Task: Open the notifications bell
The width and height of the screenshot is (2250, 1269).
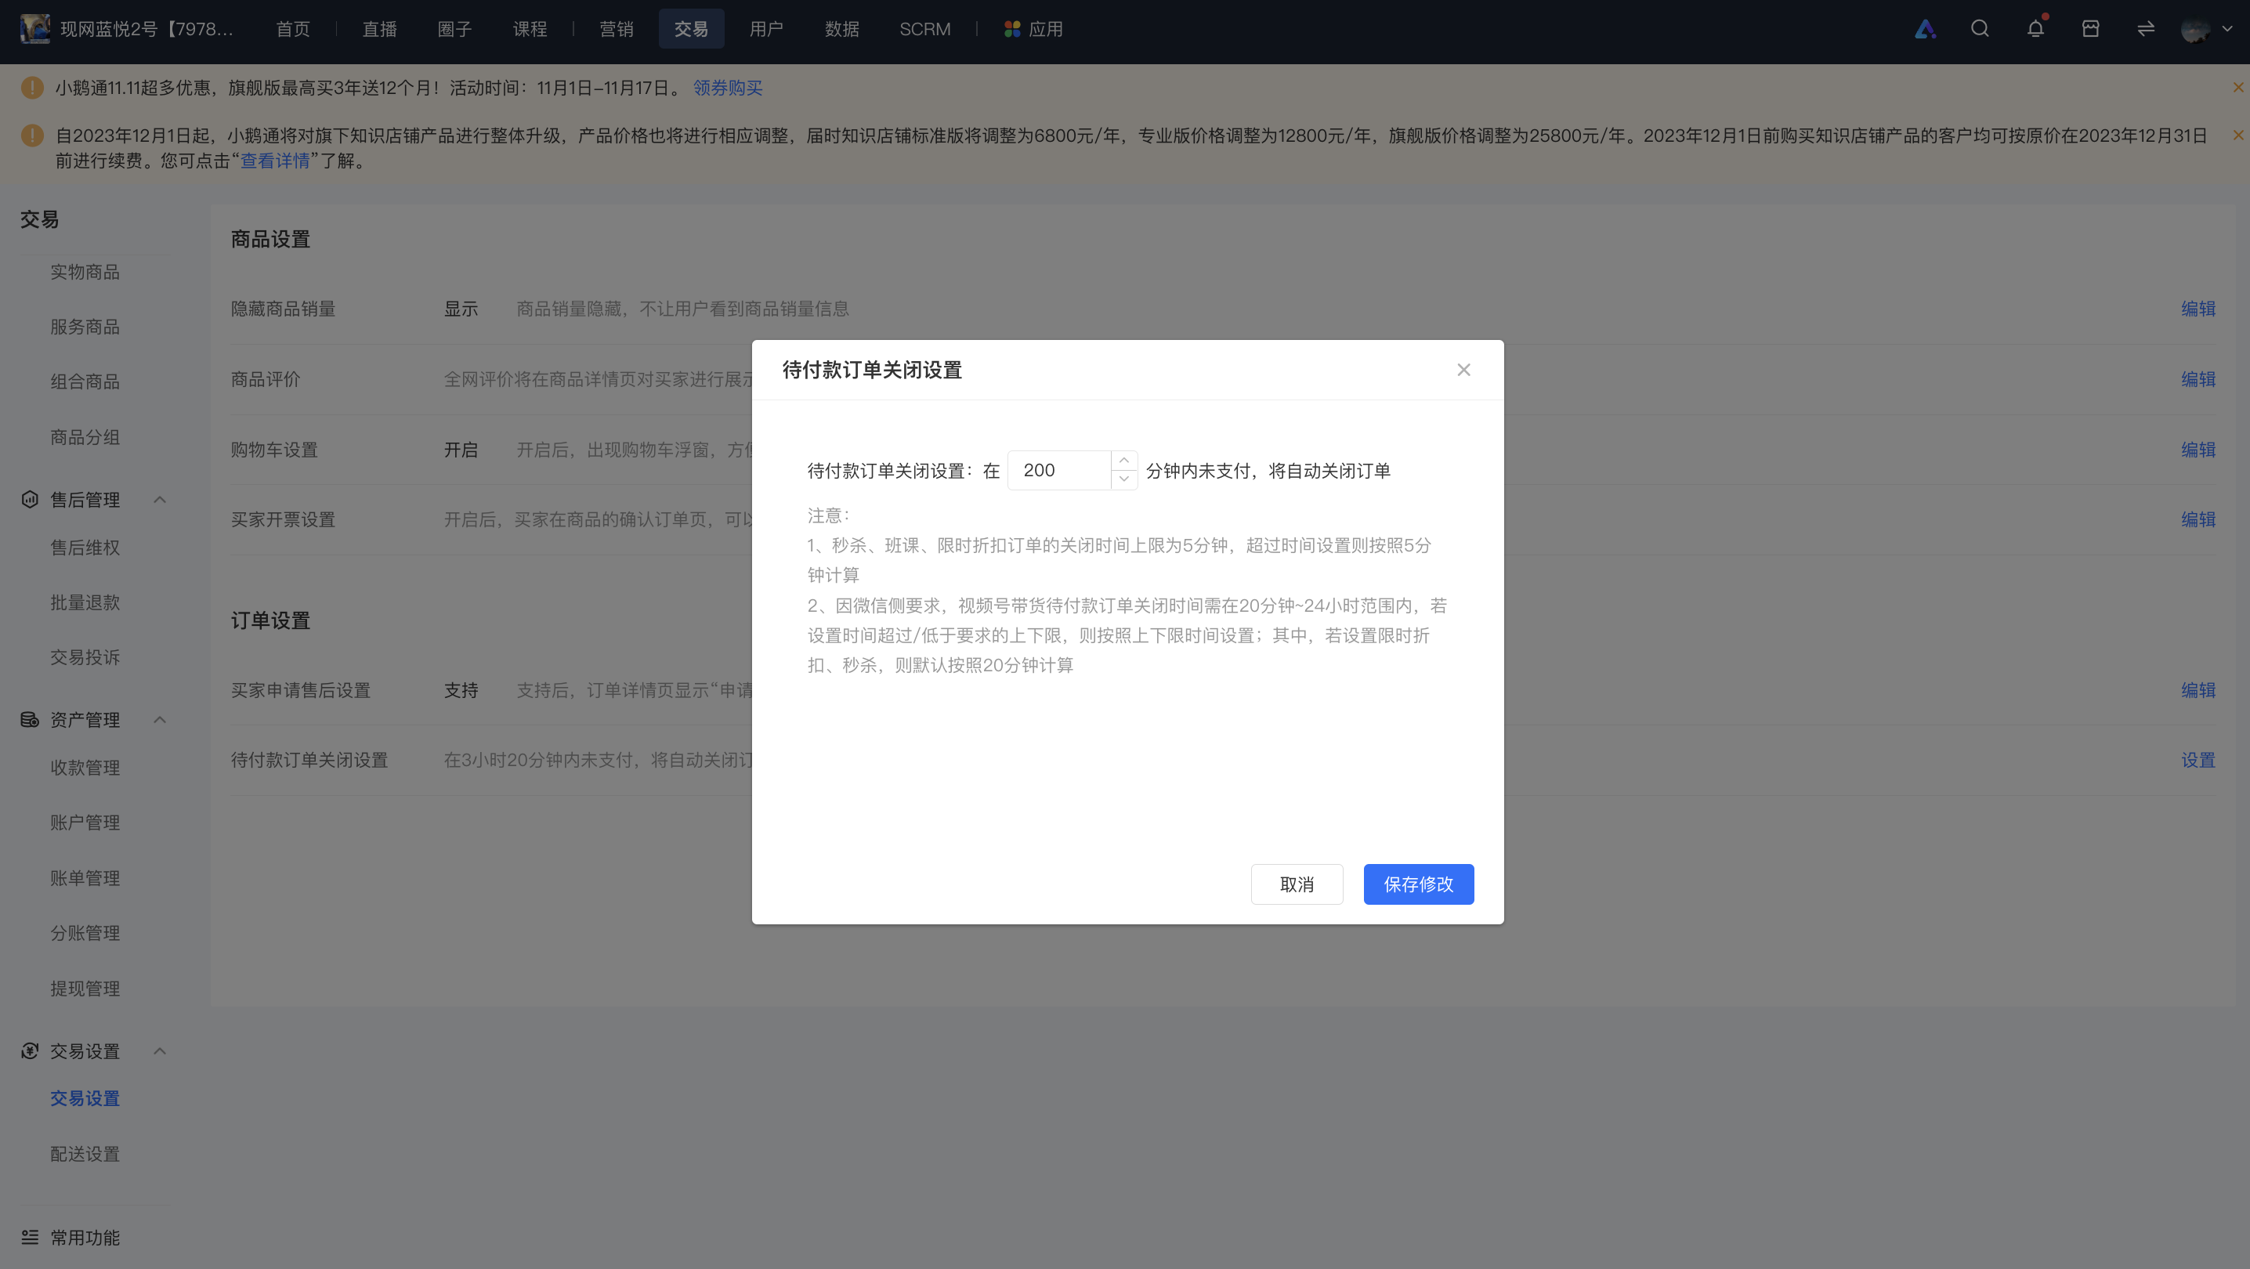Action: (x=2035, y=29)
